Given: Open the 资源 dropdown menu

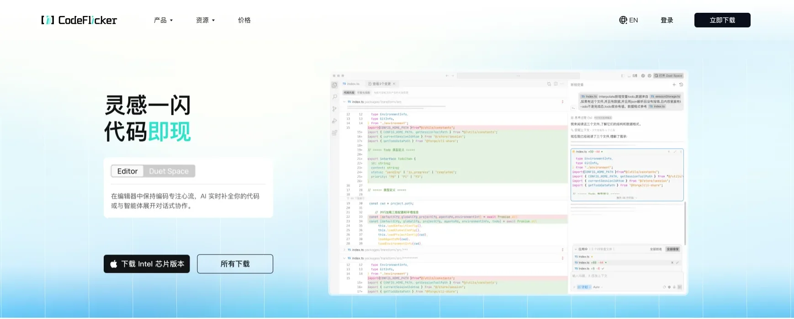Looking at the screenshot, I should [205, 20].
